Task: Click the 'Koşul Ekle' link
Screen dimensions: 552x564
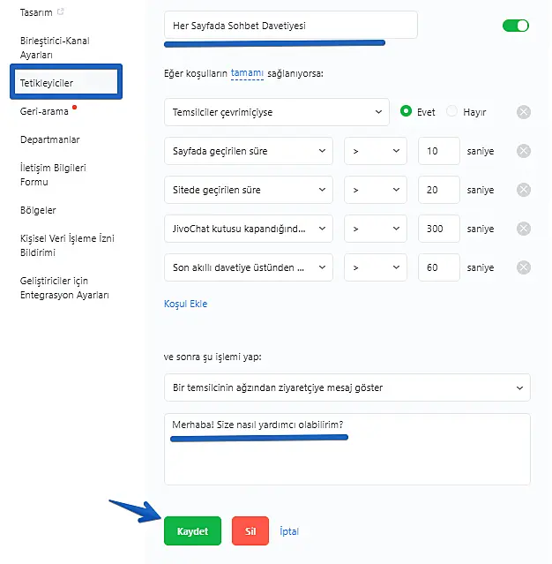Action: tap(185, 304)
